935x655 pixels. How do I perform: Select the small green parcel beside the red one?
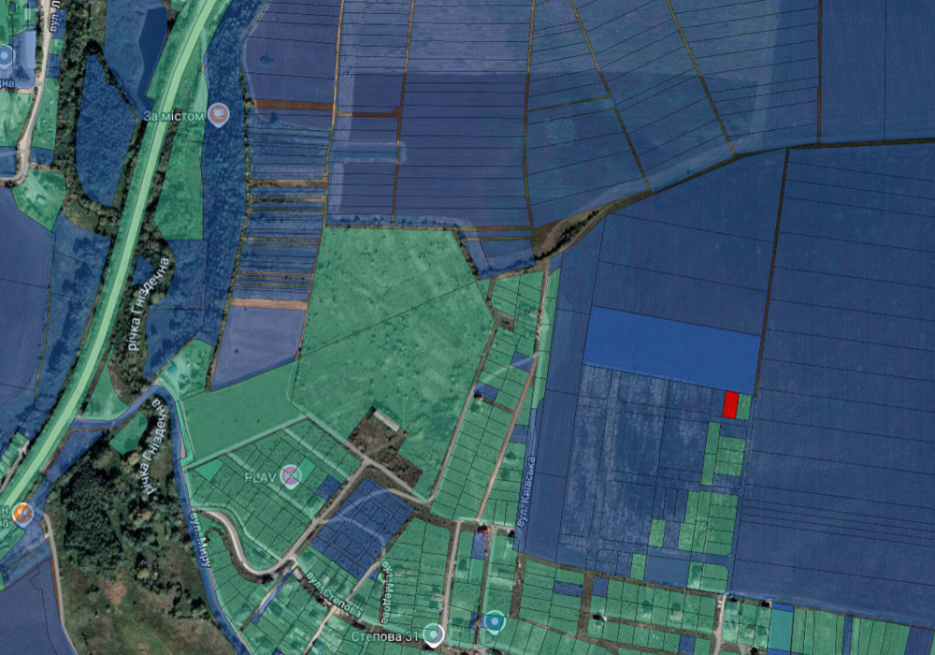tap(744, 406)
